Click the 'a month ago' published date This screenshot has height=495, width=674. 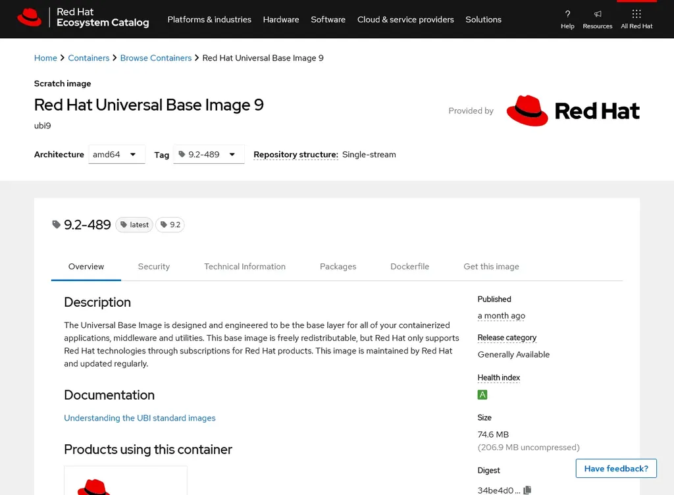click(x=501, y=316)
